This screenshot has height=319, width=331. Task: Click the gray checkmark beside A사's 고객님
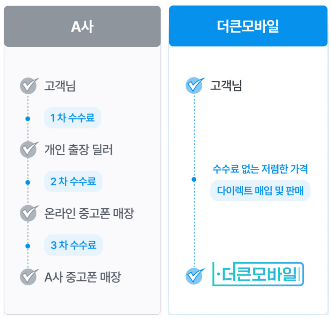pyautogui.click(x=29, y=86)
